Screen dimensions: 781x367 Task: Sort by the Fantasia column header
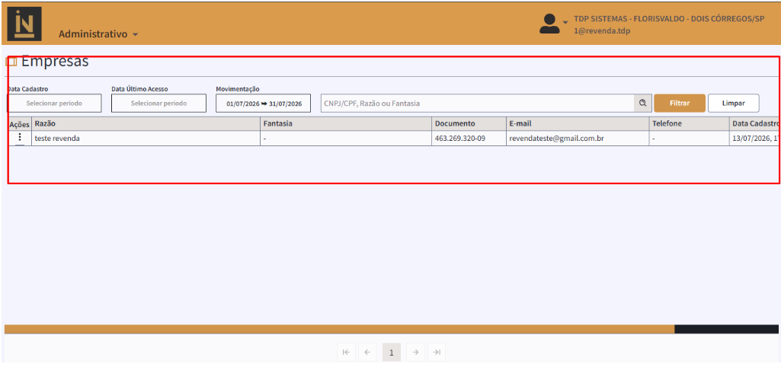pos(346,123)
